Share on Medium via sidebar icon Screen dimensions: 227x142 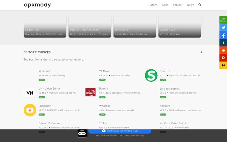[x=223, y=65]
